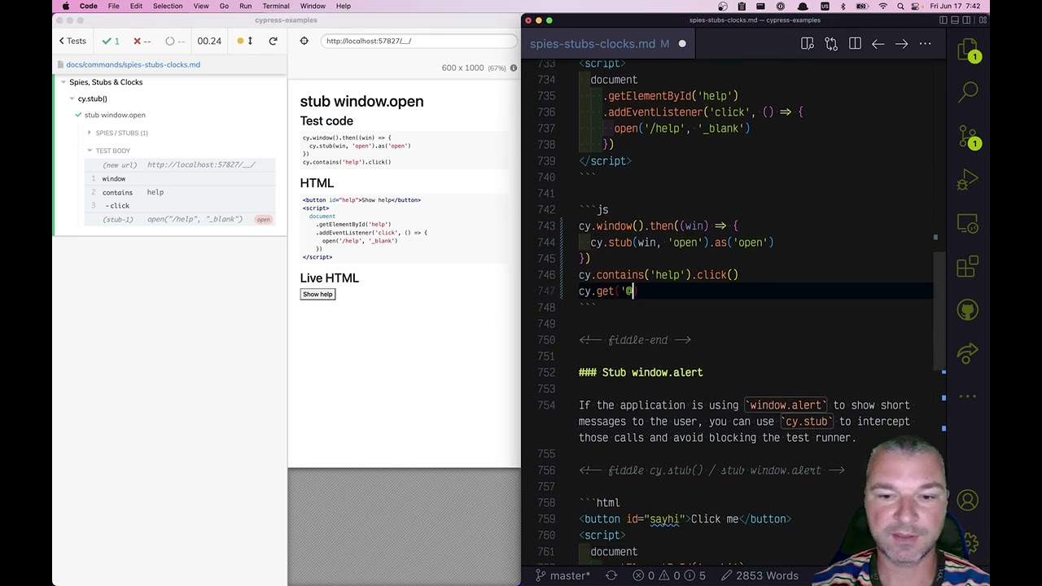Viewport: 1042px width, 586px height.
Task: Open the master* branch picker
Action: pyautogui.click(x=562, y=575)
